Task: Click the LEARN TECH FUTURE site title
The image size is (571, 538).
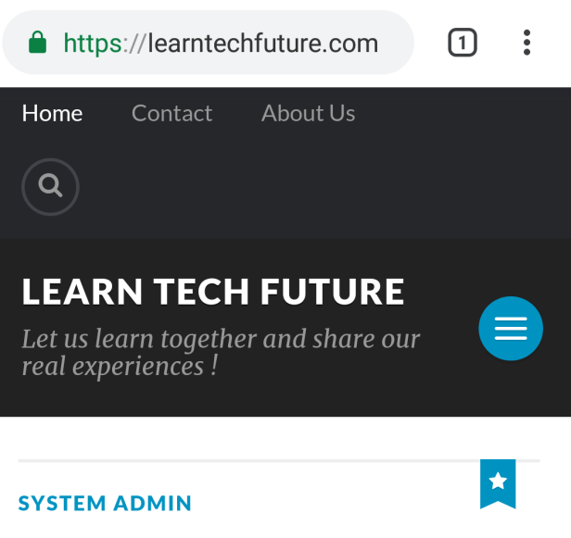Action: pos(212,292)
